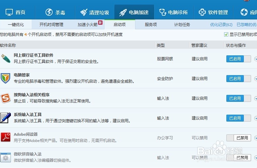Click the 搜狗输入法相关程序 title text
Image resolution: width=257 pixels, height=168 pixels.
pos(32,95)
